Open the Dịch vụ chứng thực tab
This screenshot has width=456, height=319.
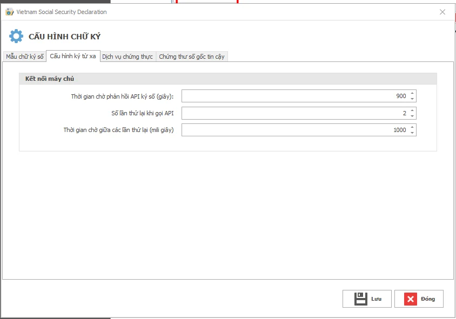[x=128, y=57]
